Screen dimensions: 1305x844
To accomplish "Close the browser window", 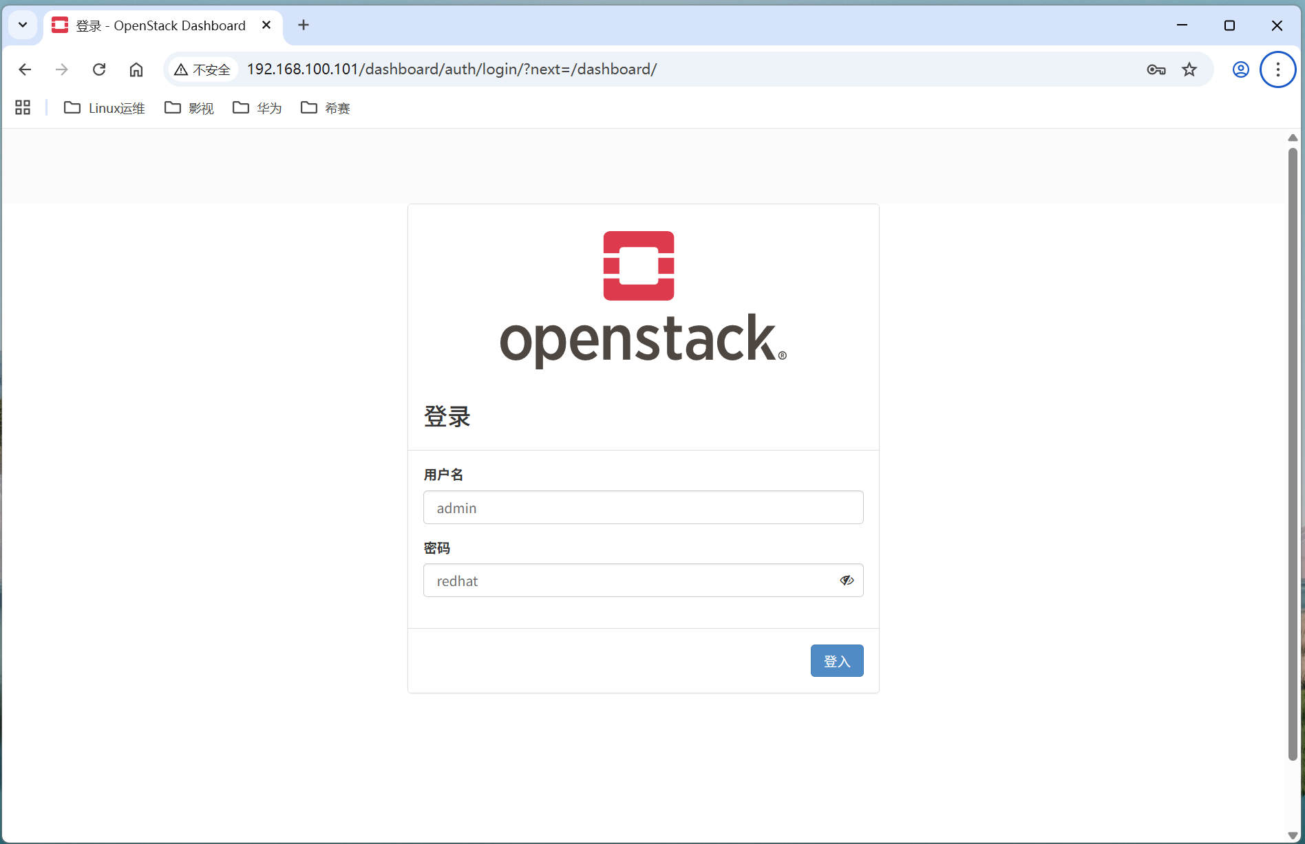I will (1277, 25).
